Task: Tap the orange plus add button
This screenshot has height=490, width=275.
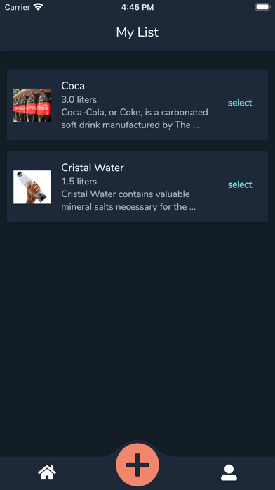Action: point(137,465)
